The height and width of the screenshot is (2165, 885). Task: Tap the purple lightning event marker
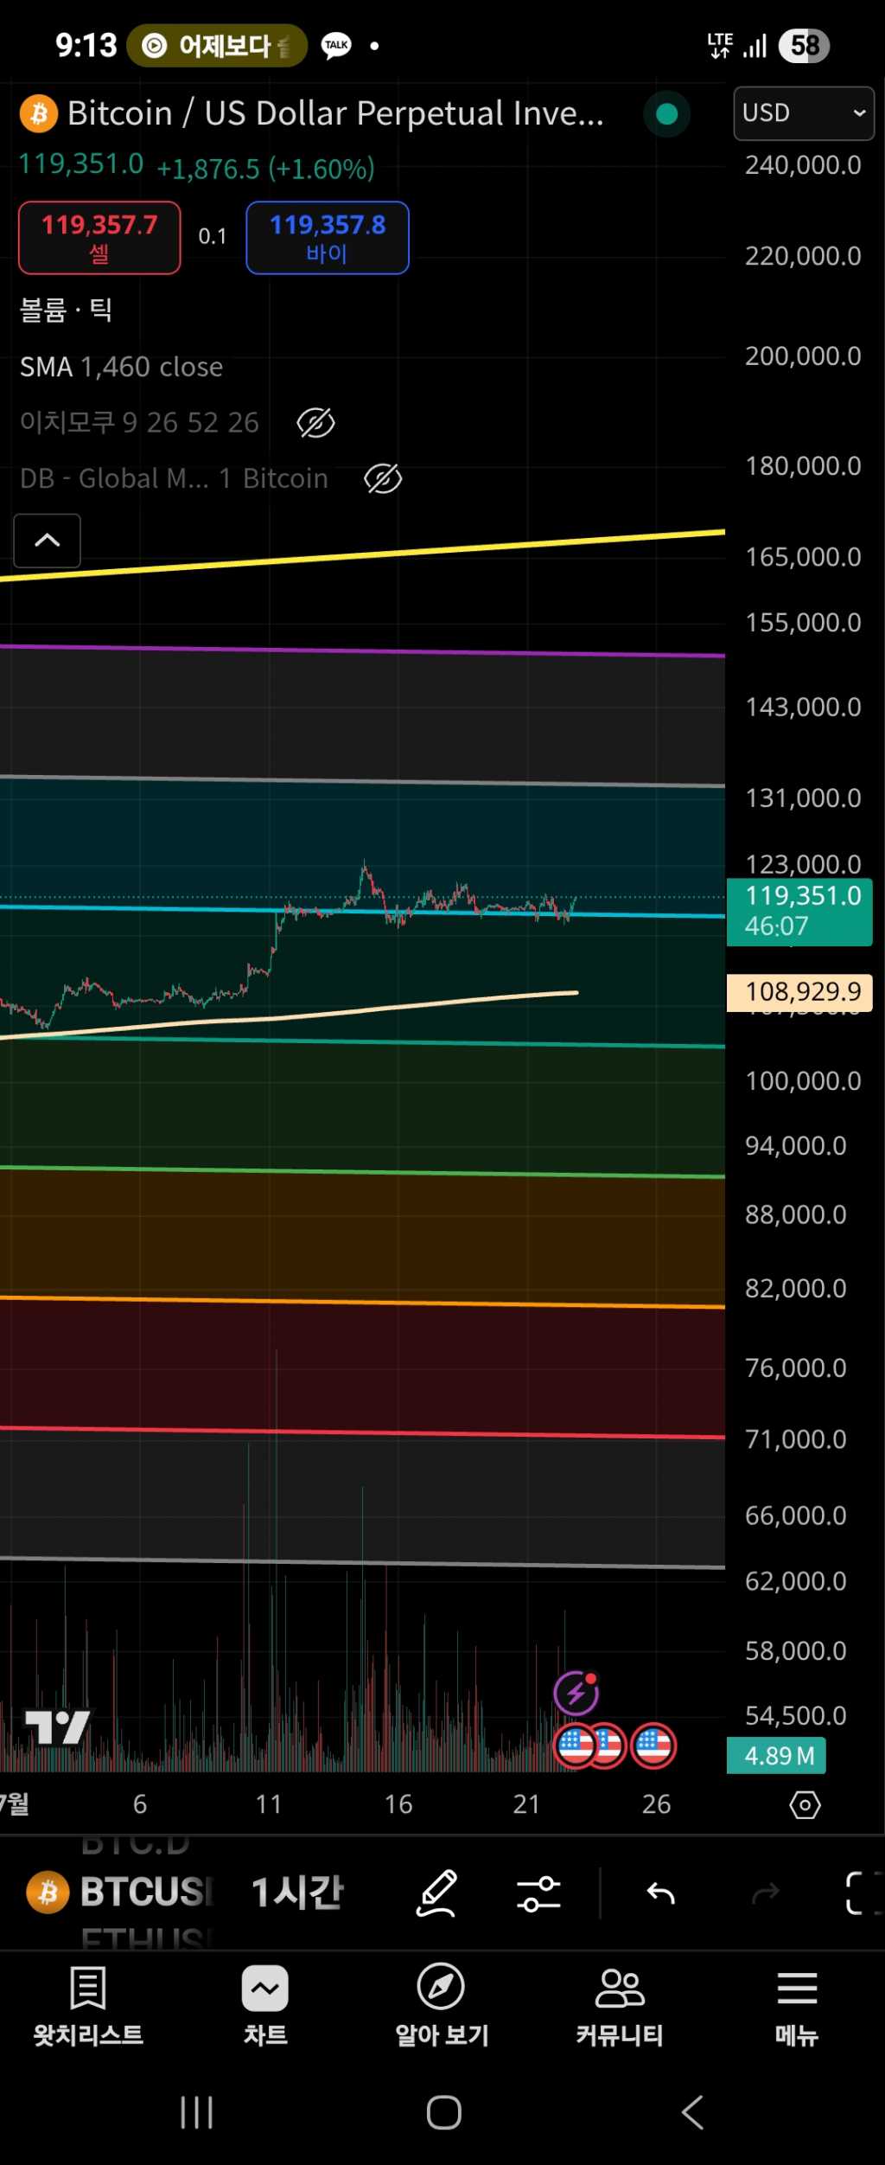(x=576, y=1693)
